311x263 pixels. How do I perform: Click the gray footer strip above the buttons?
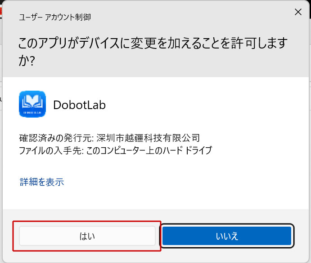(155, 215)
